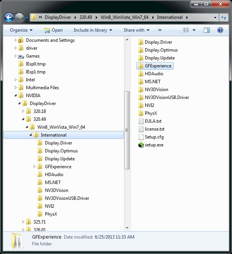Select IExp0.tmp folder in tree
Viewport: 232px width, 254px height.
pos(36,64)
